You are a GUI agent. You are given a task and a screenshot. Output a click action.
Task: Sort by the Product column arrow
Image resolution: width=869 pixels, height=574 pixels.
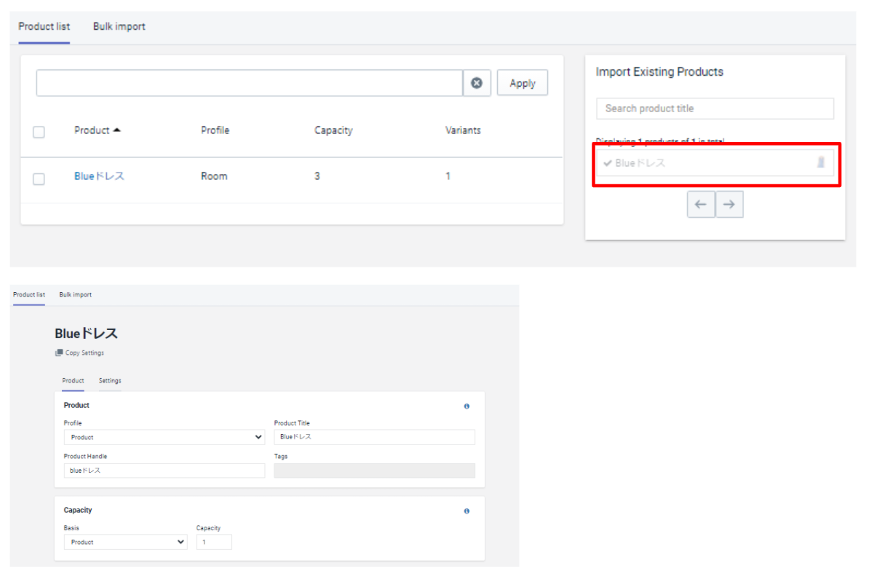coord(117,130)
